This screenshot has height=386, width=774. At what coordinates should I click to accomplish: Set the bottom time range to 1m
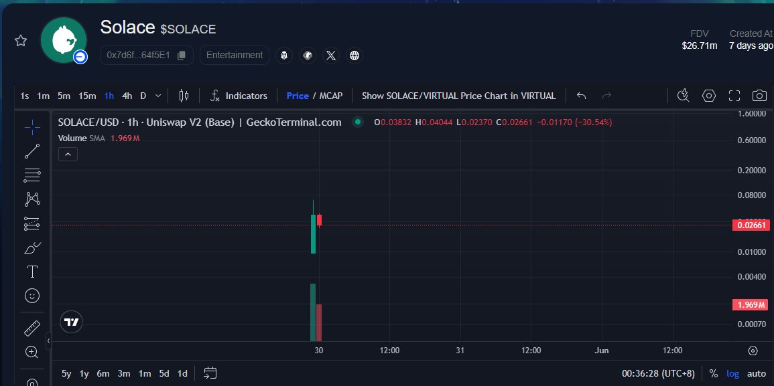point(145,374)
